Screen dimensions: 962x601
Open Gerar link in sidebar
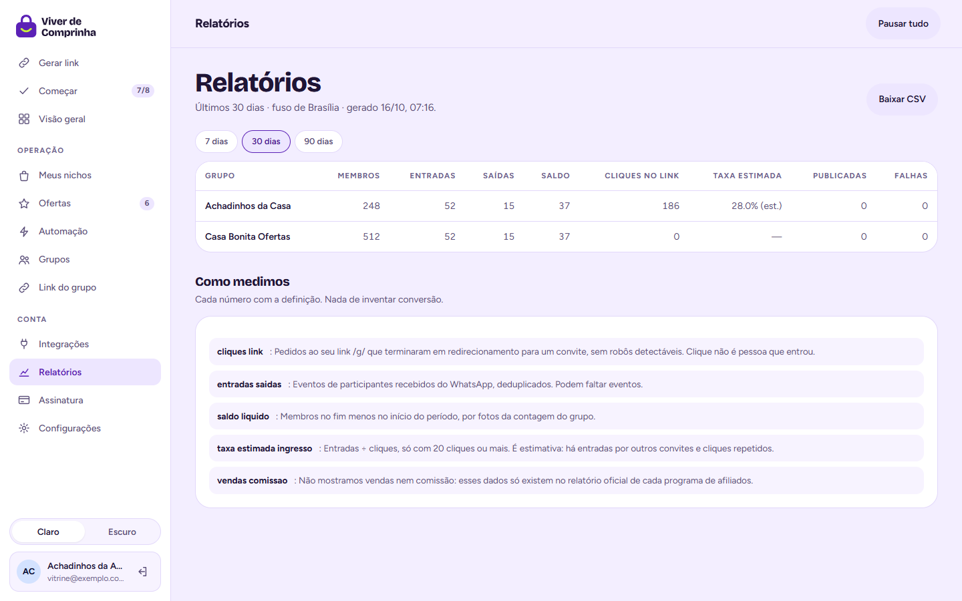click(85, 63)
